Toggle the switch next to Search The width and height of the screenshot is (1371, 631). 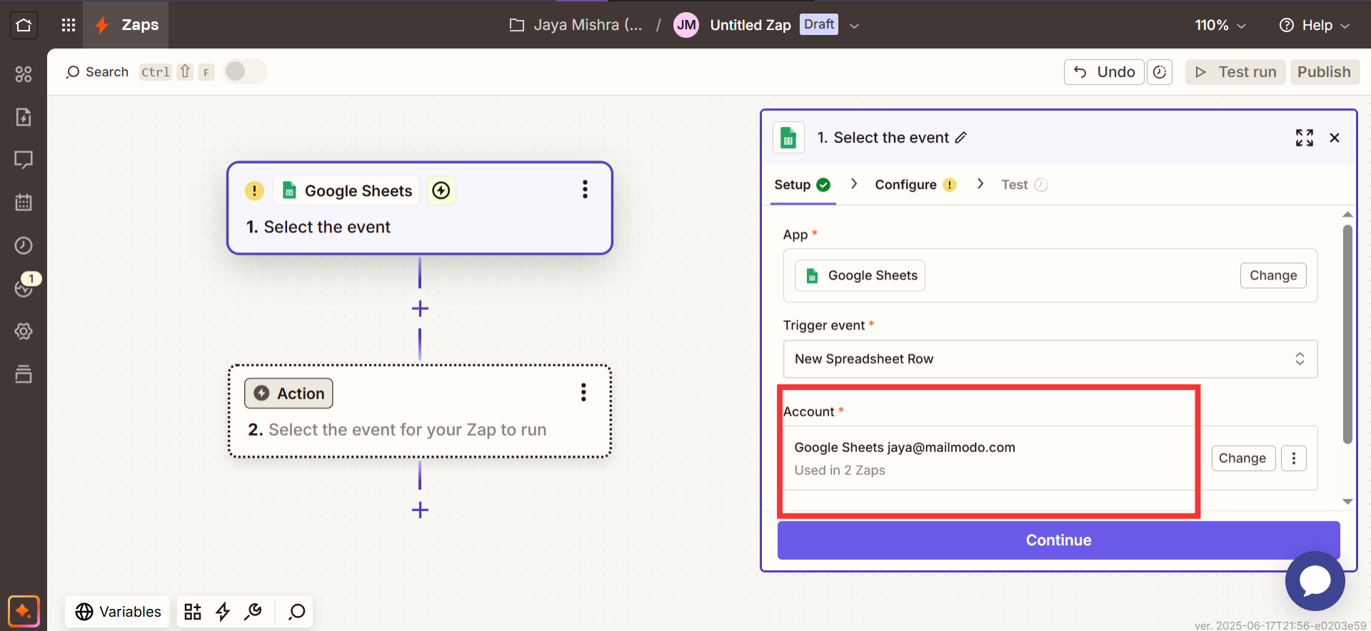(x=245, y=71)
